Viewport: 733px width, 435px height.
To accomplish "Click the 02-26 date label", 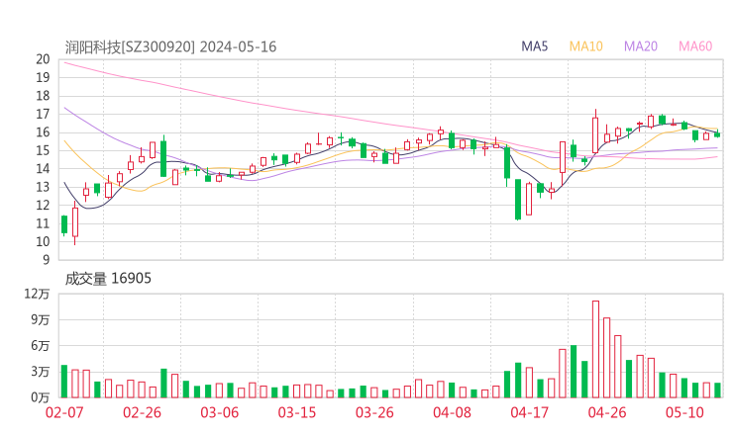I will point(142,412).
